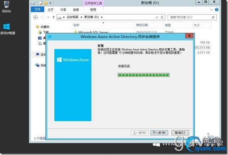
Task: Click the 788 KB file size entry
Action: [205, 43]
